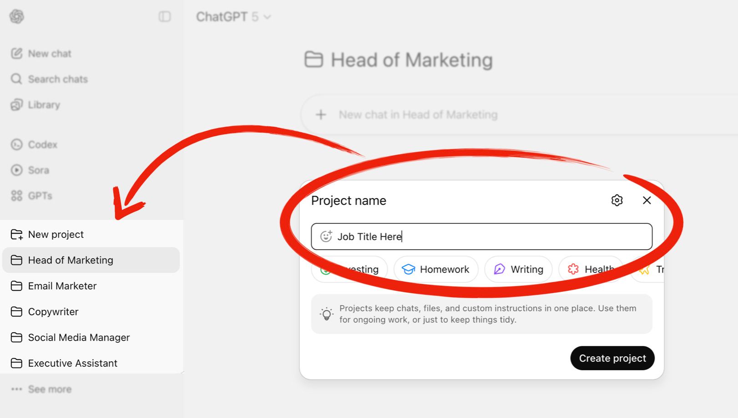Open the Copywriter project

tap(91, 312)
